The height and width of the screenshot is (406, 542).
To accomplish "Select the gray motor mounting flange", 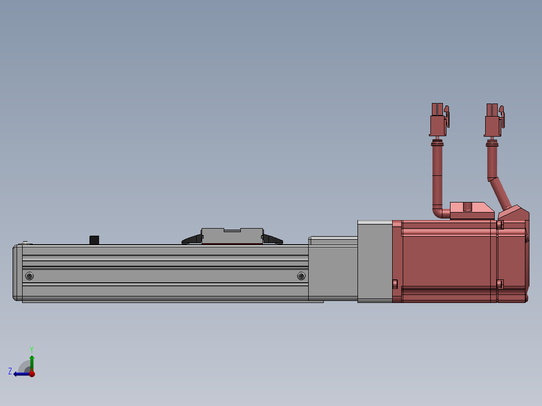I will (x=375, y=261).
